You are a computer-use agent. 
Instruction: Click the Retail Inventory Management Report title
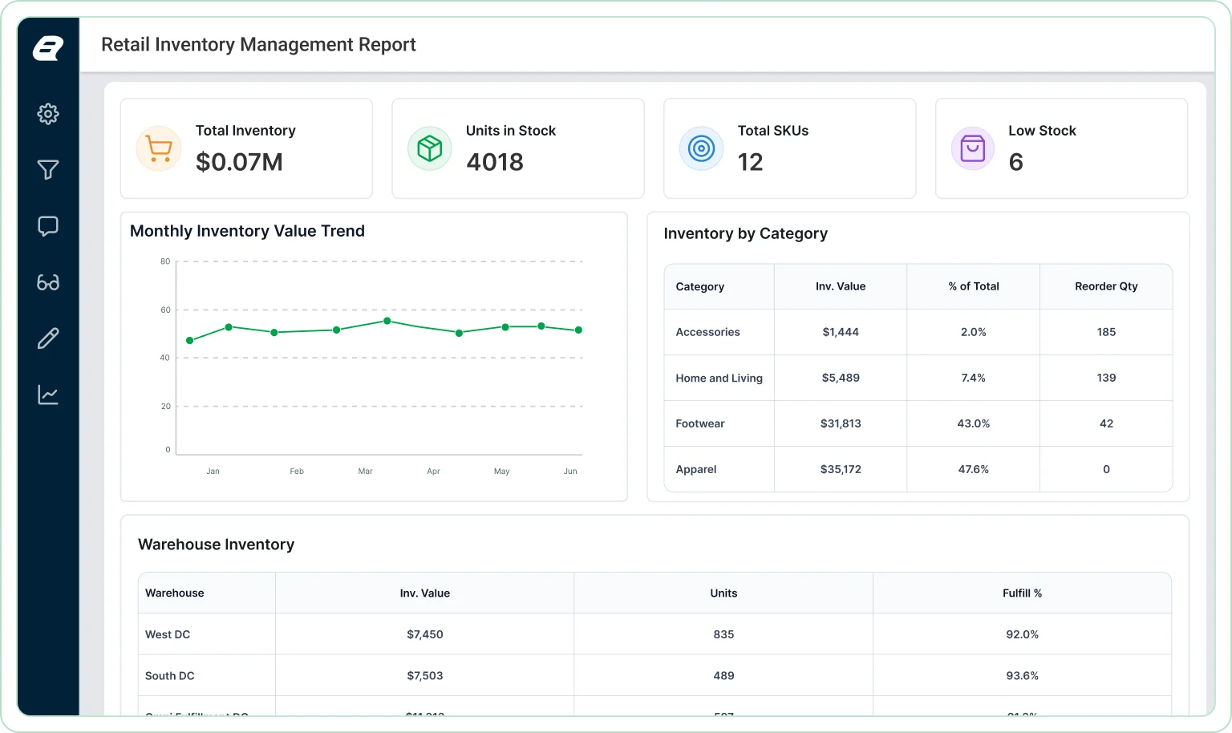(258, 45)
